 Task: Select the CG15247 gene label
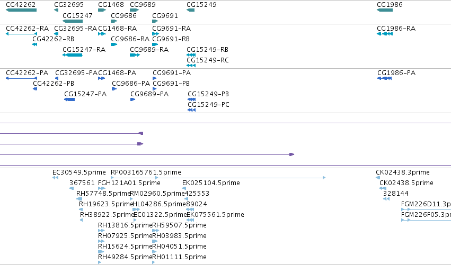pyautogui.click(x=78, y=15)
